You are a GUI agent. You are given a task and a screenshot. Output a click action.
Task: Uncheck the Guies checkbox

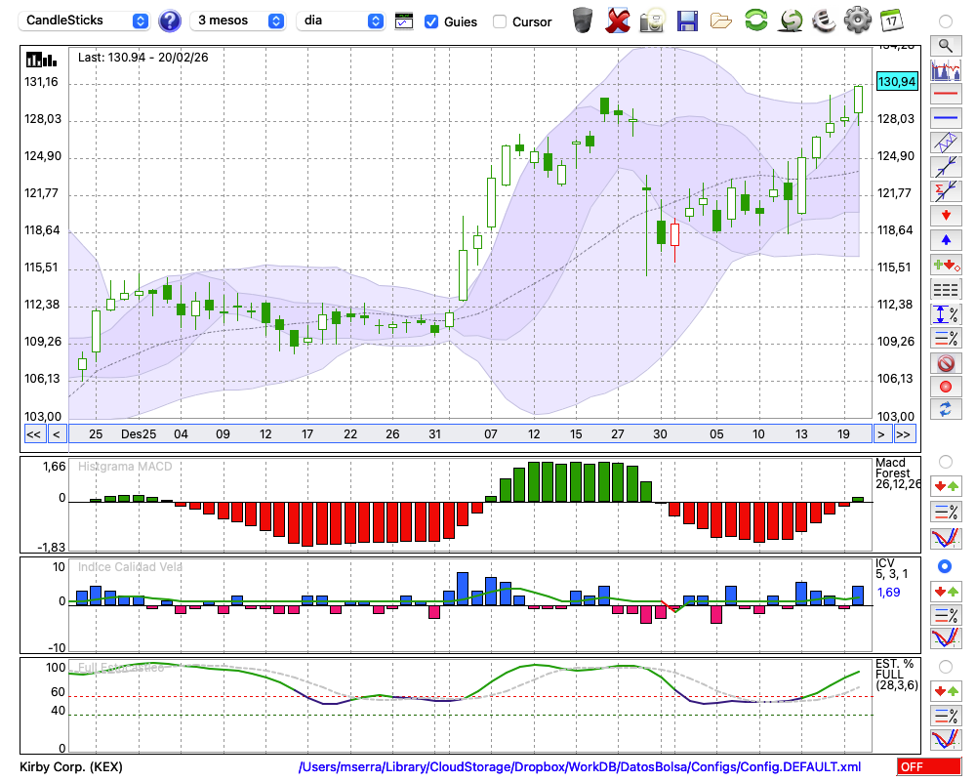[x=431, y=21]
